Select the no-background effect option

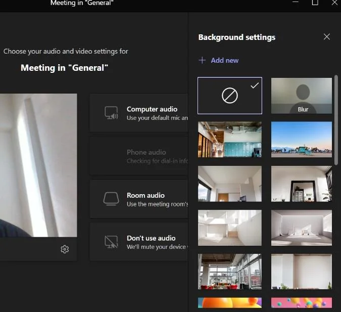(230, 96)
